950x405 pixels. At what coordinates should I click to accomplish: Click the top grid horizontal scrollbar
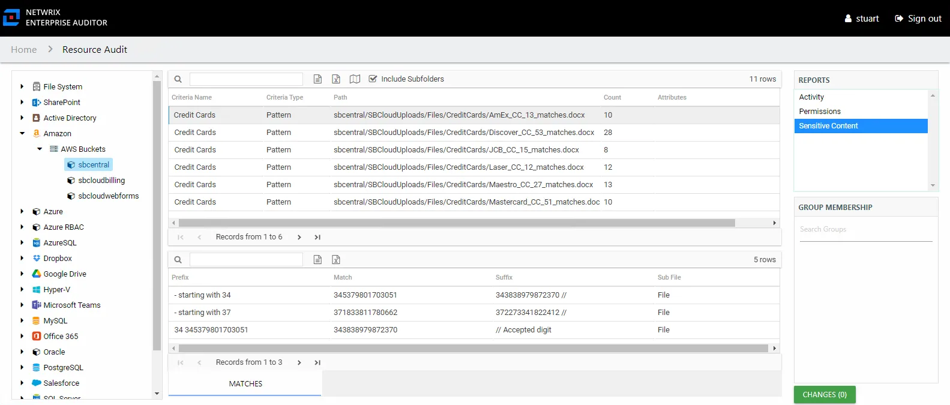pyautogui.click(x=457, y=223)
